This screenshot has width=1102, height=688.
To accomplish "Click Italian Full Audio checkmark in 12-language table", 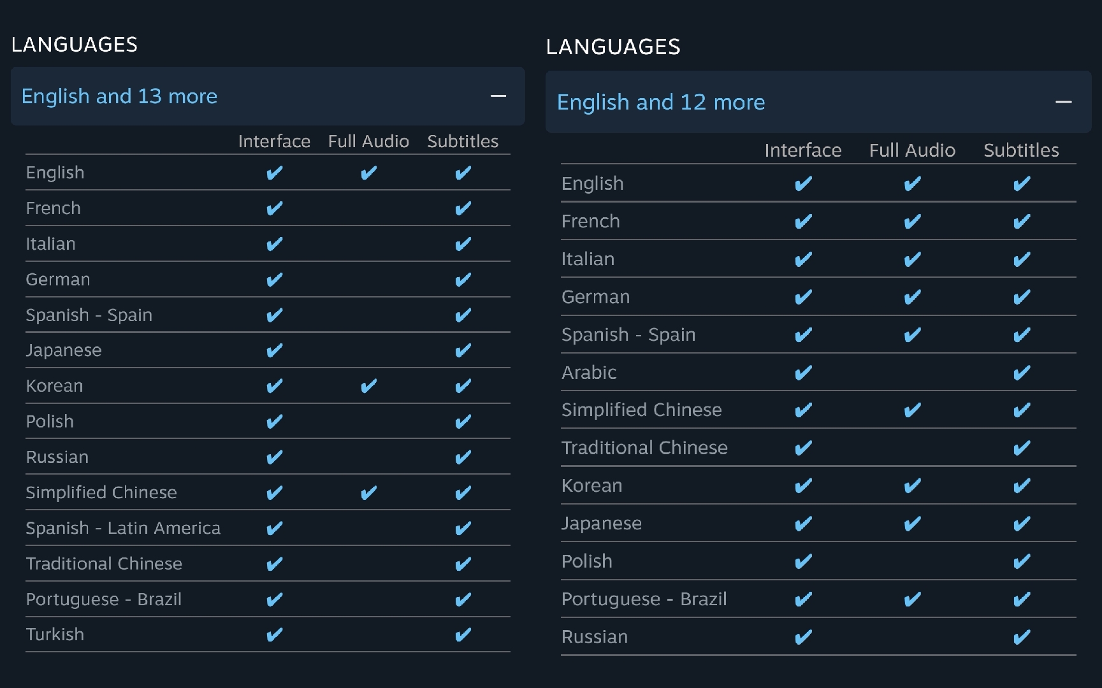I will coord(912,259).
